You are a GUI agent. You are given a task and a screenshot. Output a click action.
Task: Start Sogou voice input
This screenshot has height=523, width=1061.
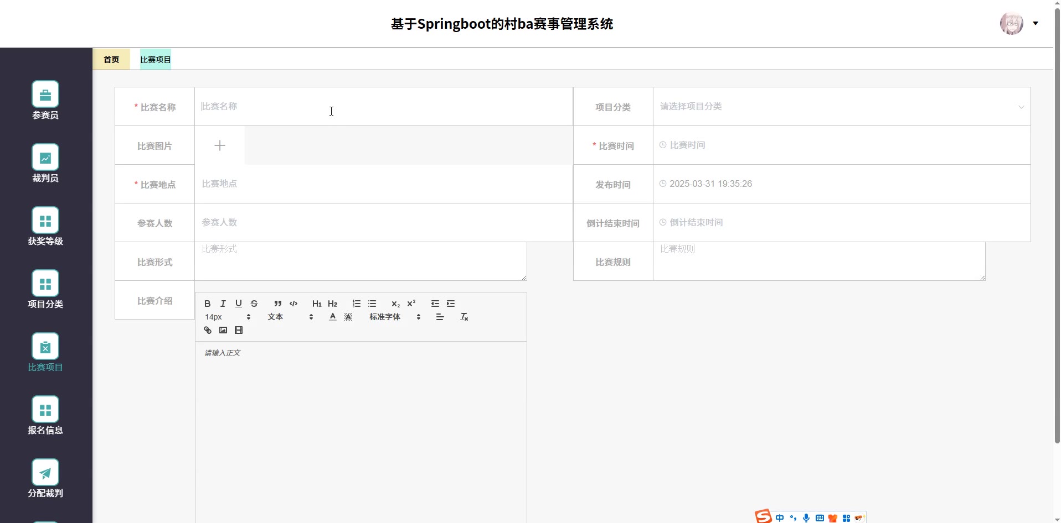pos(806,518)
